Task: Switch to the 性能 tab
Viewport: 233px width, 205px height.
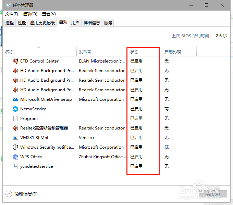Action: [22, 23]
